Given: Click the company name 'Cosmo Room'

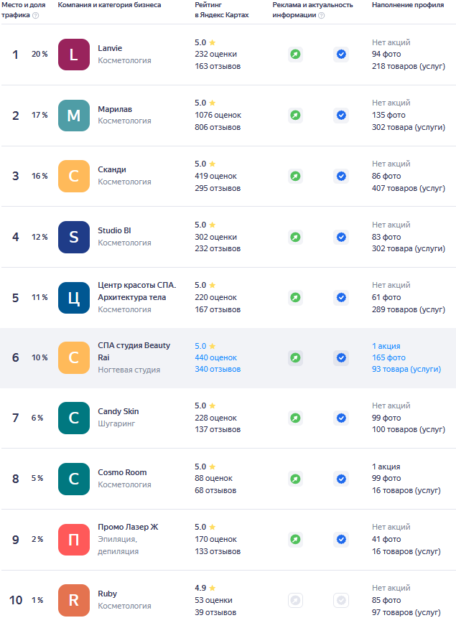Looking at the screenshot, I should pos(122,472).
